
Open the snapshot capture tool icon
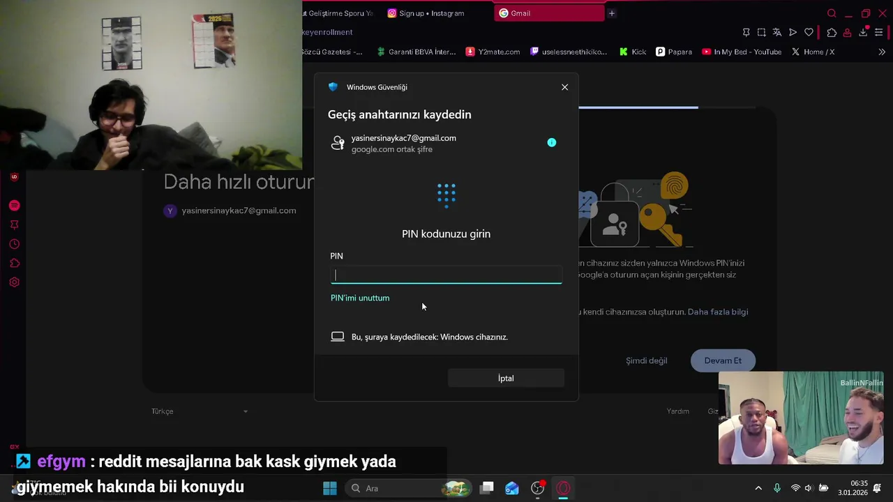coord(761,32)
